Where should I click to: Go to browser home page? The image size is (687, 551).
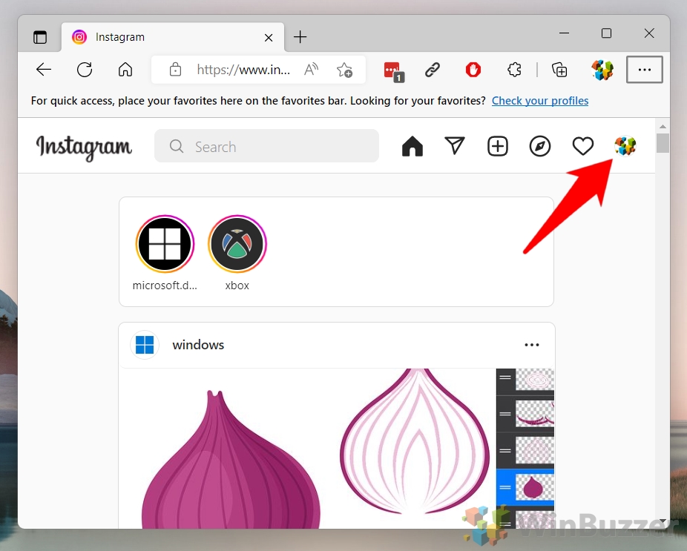tap(125, 70)
